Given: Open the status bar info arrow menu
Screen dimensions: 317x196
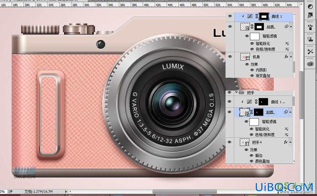Looking at the screenshot, I should (66, 191).
